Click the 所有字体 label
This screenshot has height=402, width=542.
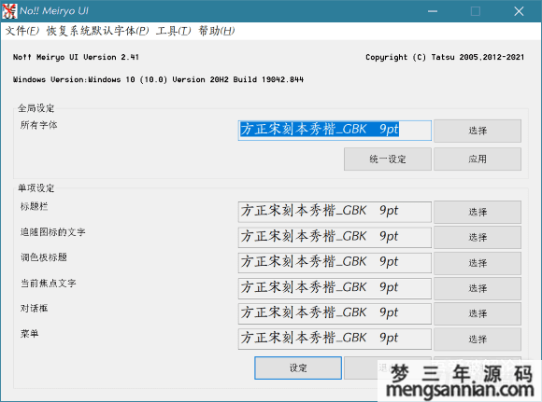38,125
